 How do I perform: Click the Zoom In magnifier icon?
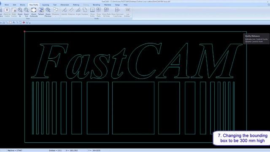point(20,10)
